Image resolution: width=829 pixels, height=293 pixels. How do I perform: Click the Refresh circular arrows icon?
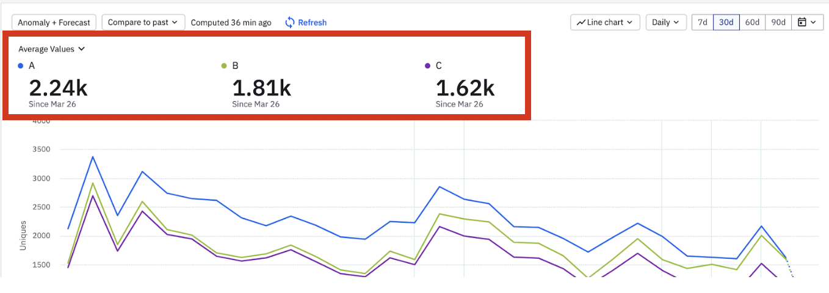pyautogui.click(x=290, y=23)
